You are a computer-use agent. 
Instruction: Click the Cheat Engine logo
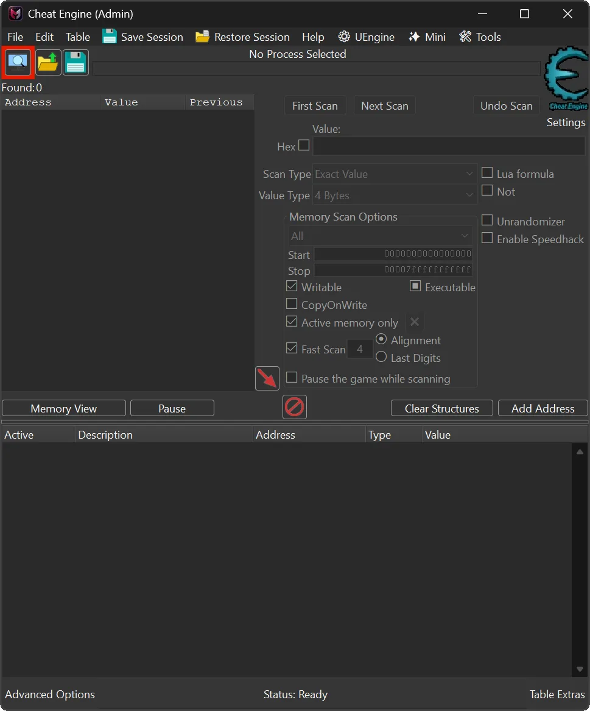click(566, 77)
